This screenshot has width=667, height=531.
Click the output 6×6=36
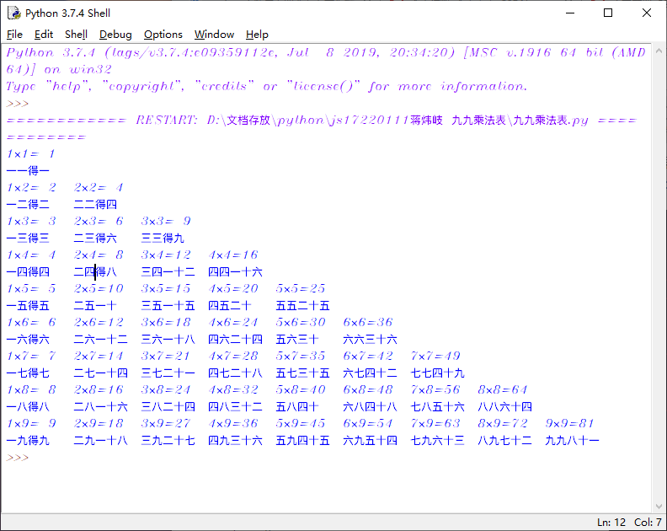coord(368,322)
